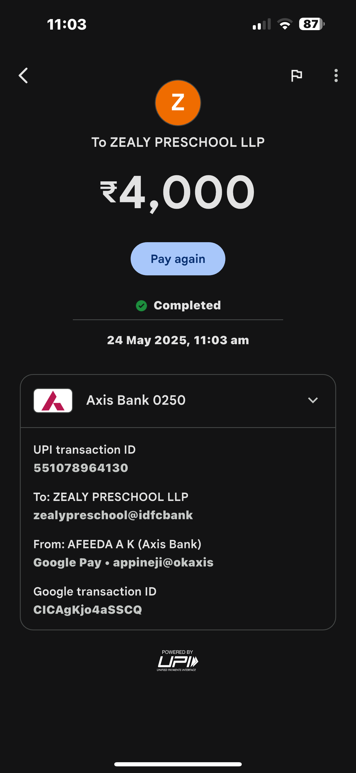
Task: Tap the home indicator bar
Action: point(178,764)
